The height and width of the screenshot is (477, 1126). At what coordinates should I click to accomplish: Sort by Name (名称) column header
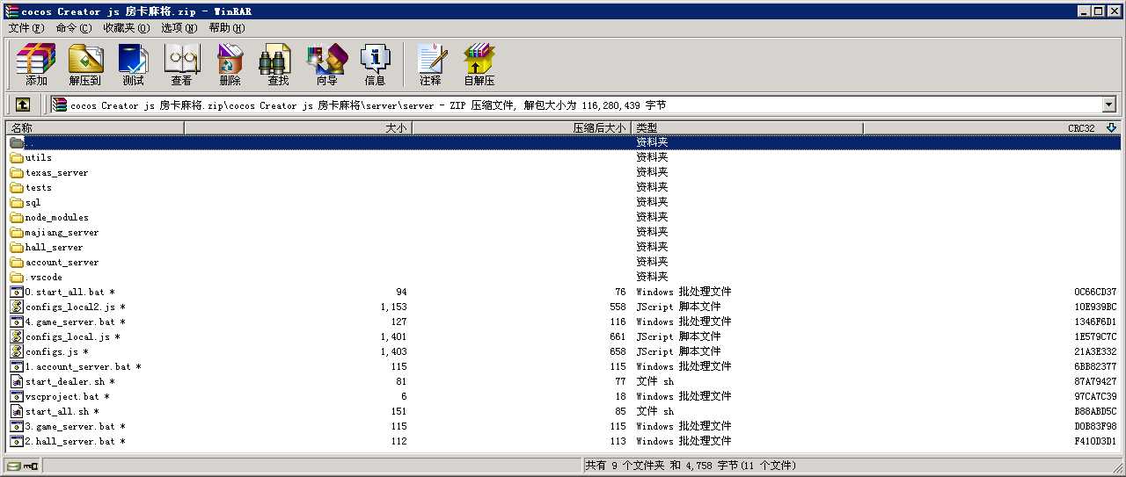tap(95, 128)
